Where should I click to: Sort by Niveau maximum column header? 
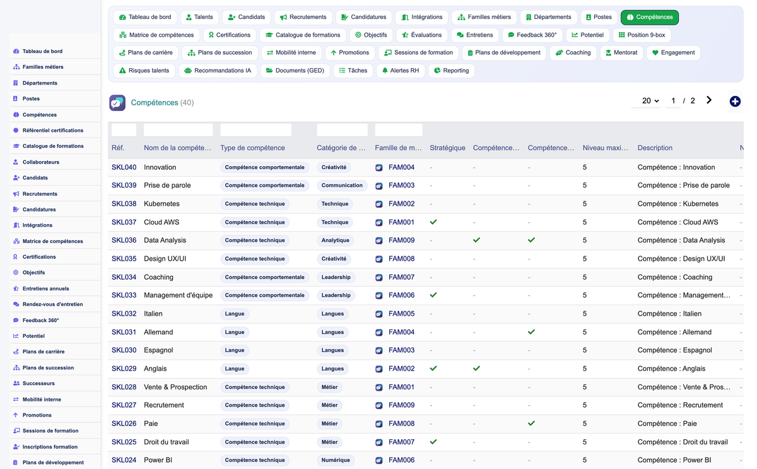[x=605, y=148]
